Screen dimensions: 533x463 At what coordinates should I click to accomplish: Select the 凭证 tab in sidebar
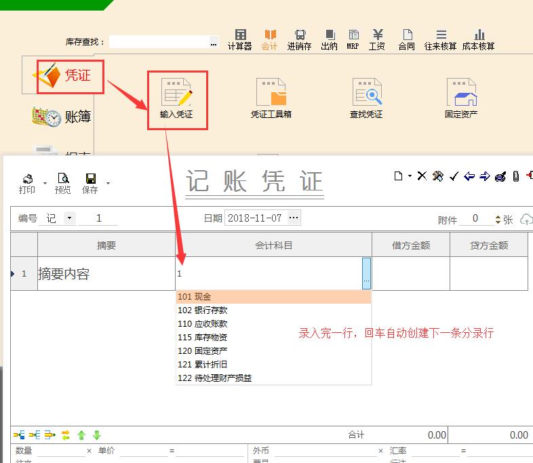71,75
